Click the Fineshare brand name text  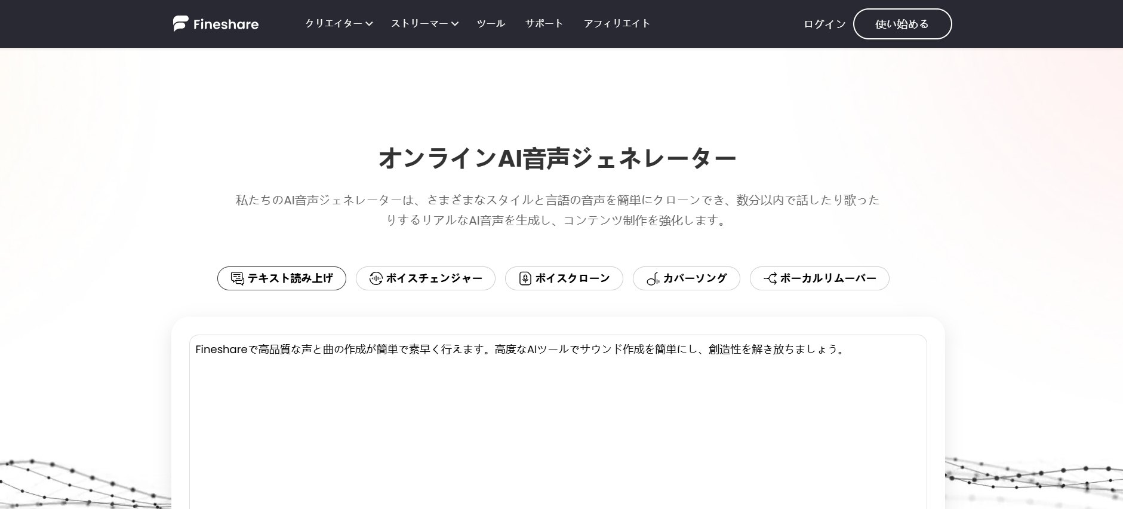coord(226,24)
